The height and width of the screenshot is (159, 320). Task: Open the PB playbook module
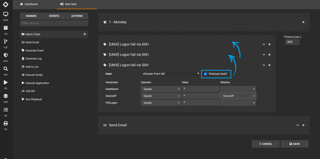(6, 85)
